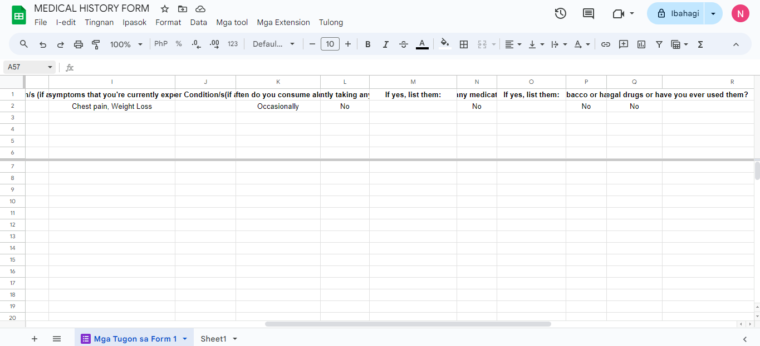Open the Ipasok menu
Viewport: 760px width, 346px height.
click(x=135, y=22)
